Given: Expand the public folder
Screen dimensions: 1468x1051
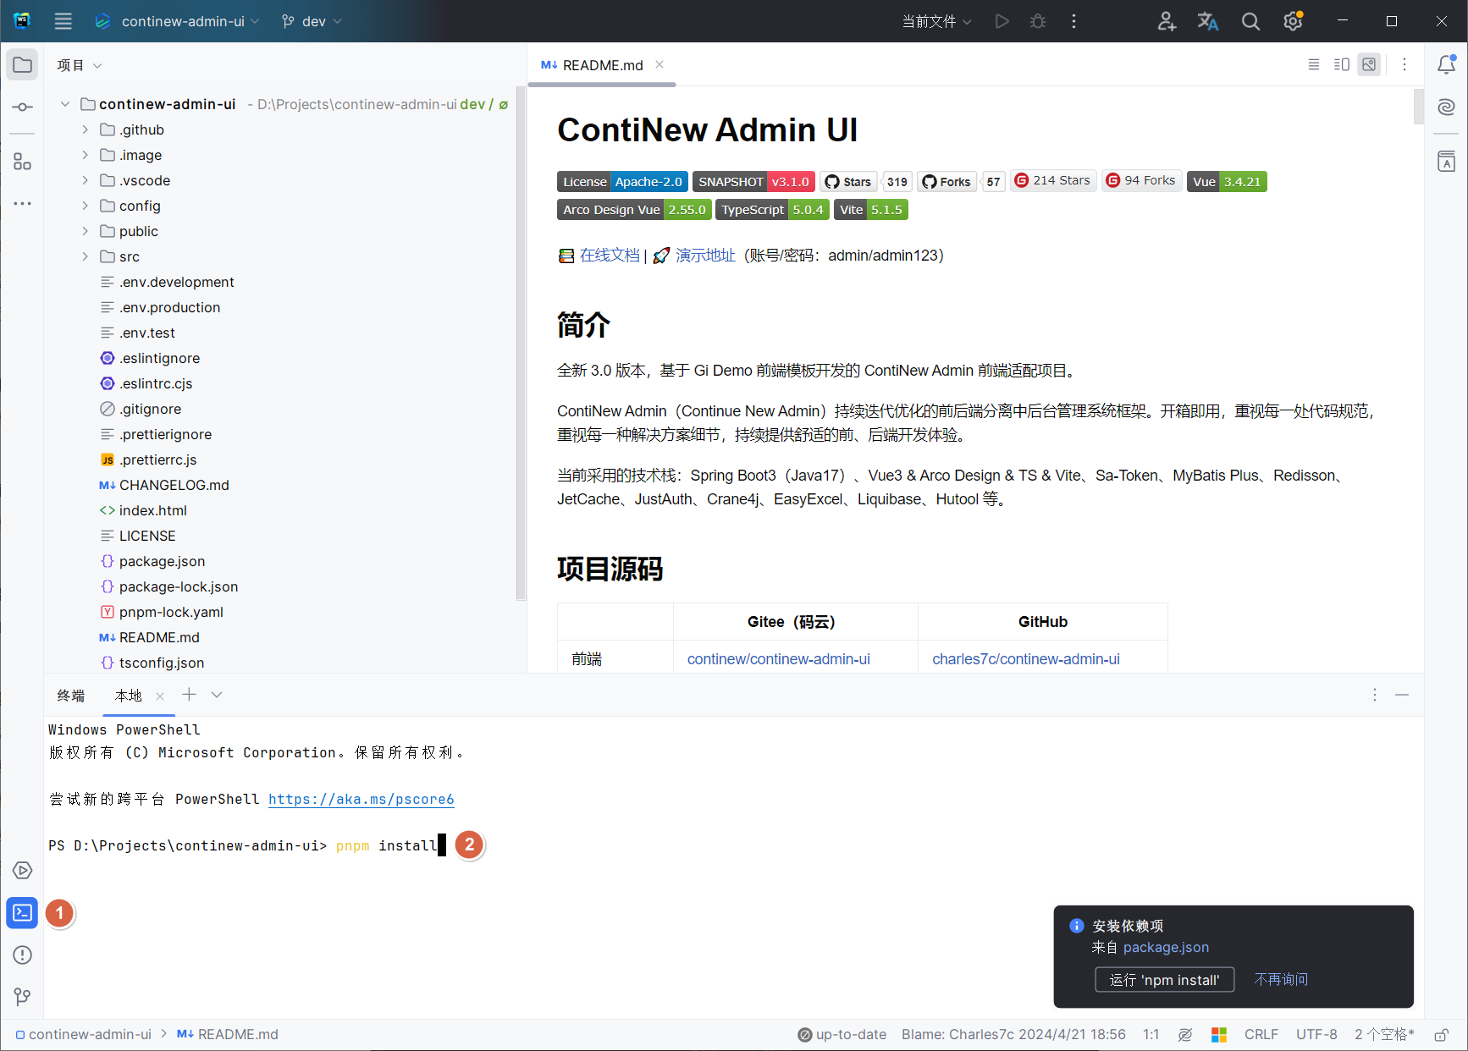Looking at the screenshot, I should pyautogui.click(x=85, y=231).
